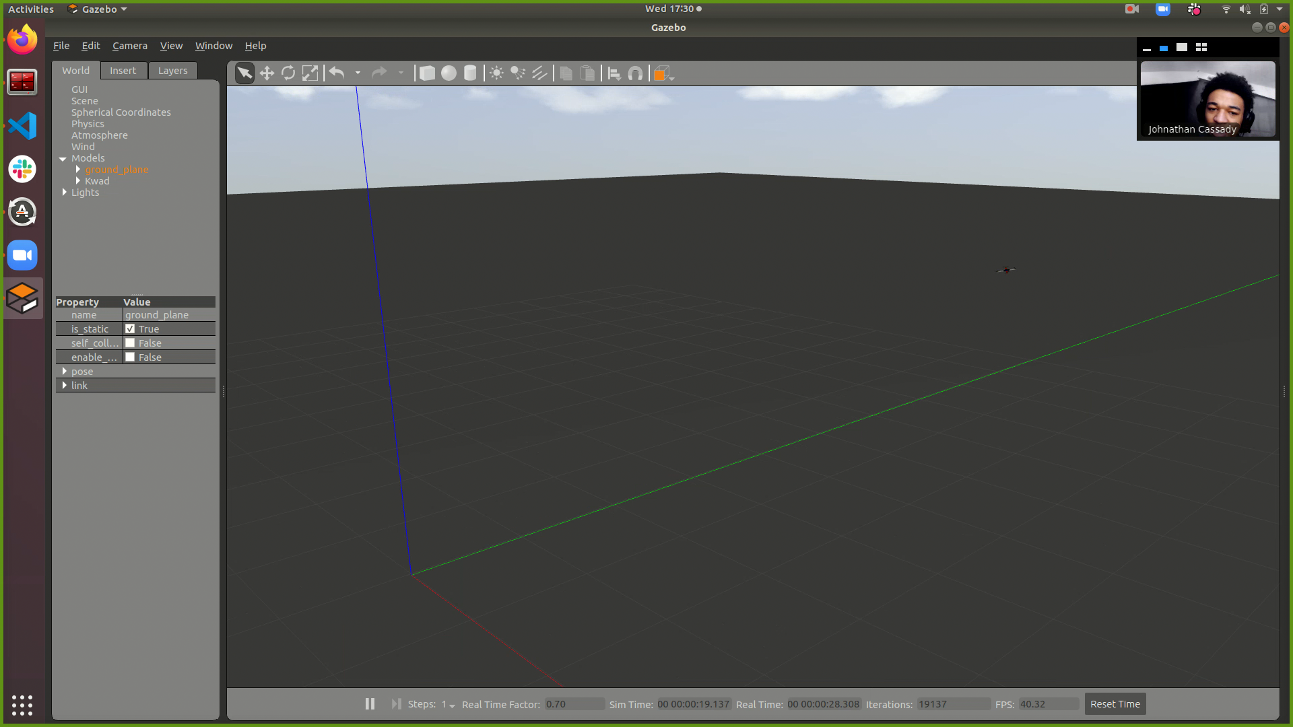
Task: Click the undo arrow
Action: pyautogui.click(x=337, y=73)
